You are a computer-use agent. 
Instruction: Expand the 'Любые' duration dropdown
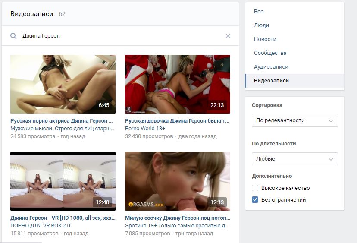coord(294,159)
